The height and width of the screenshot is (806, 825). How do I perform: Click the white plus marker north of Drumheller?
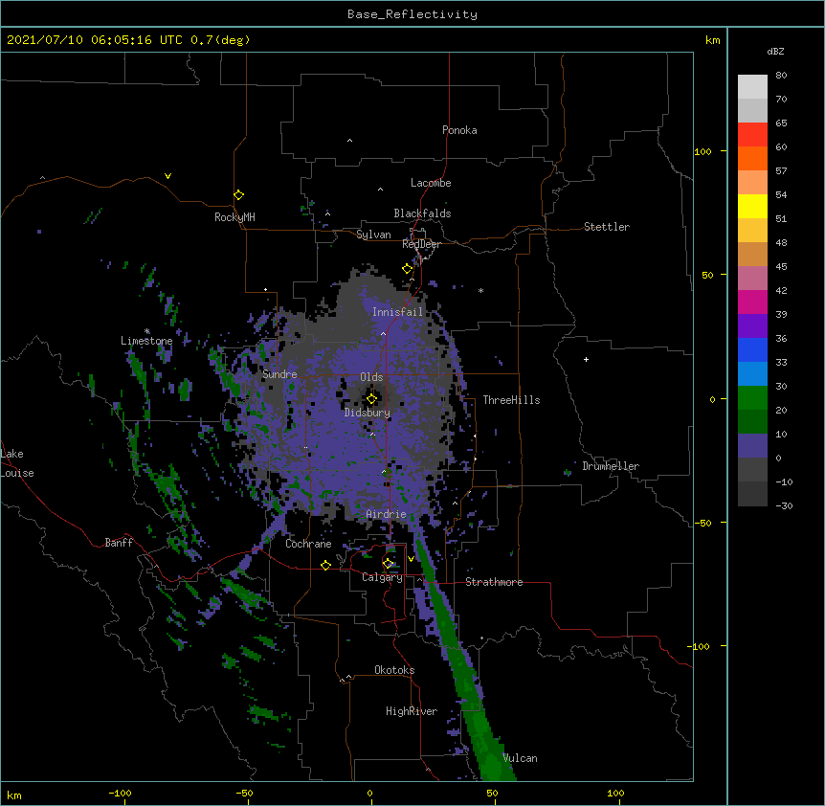[x=586, y=359]
